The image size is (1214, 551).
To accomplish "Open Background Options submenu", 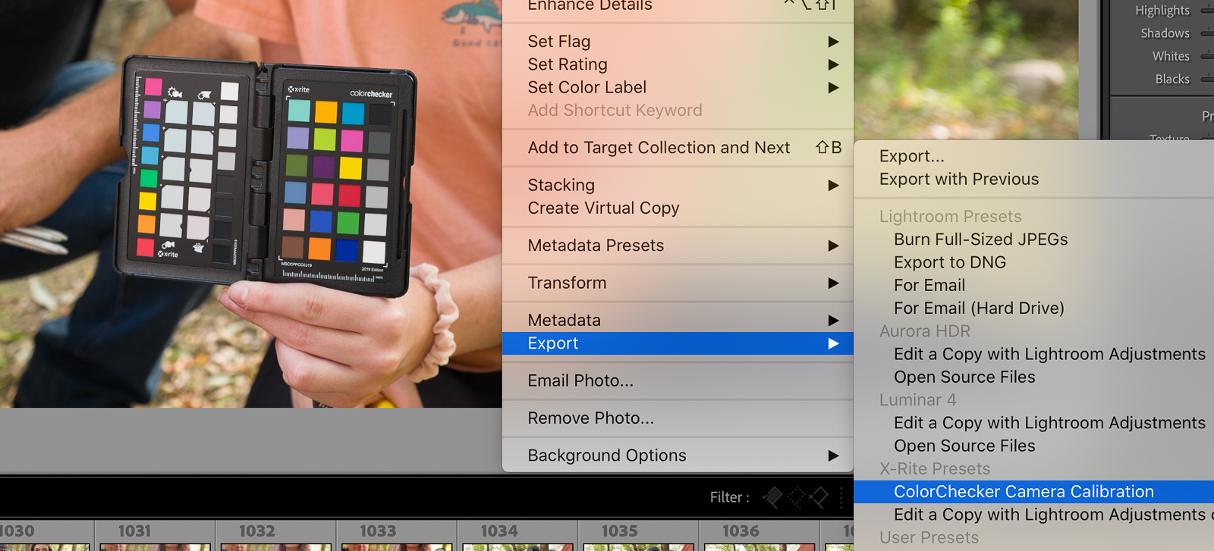I will [606, 456].
